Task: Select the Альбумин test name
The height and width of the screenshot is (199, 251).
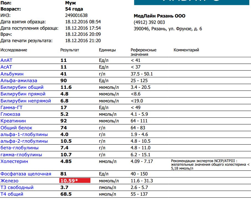Action: [12, 74]
